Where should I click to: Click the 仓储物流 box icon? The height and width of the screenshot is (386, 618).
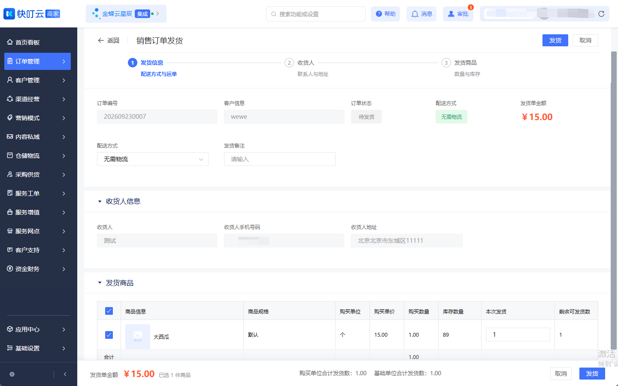pos(10,155)
